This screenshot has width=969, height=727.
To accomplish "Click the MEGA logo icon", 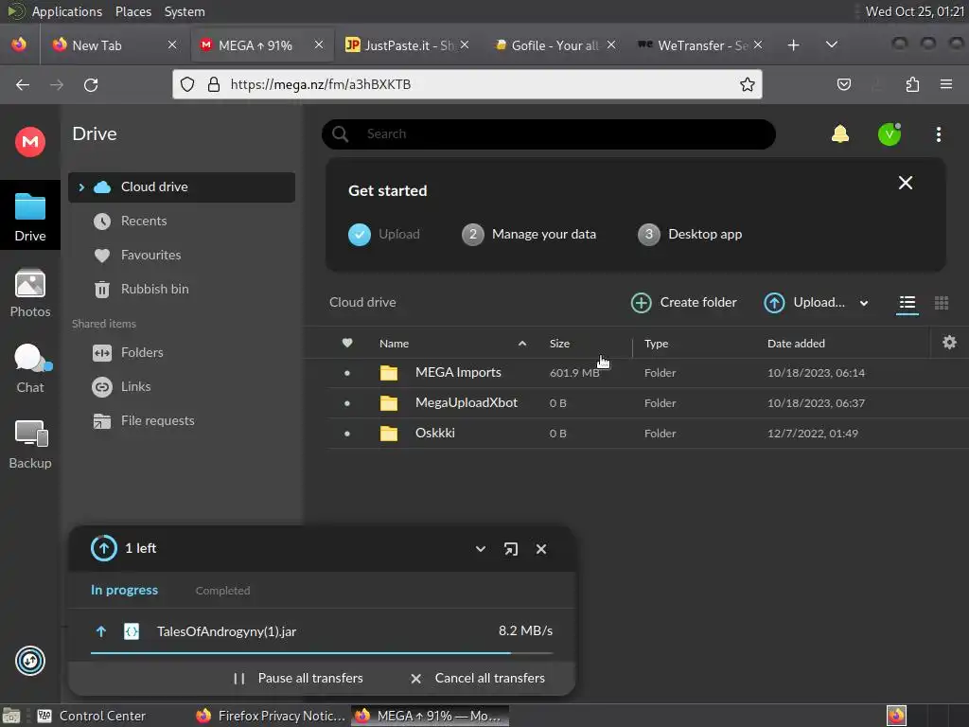I will (x=29, y=142).
